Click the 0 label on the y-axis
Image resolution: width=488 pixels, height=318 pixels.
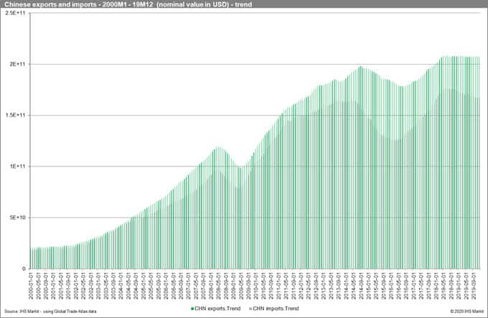pos(24,268)
